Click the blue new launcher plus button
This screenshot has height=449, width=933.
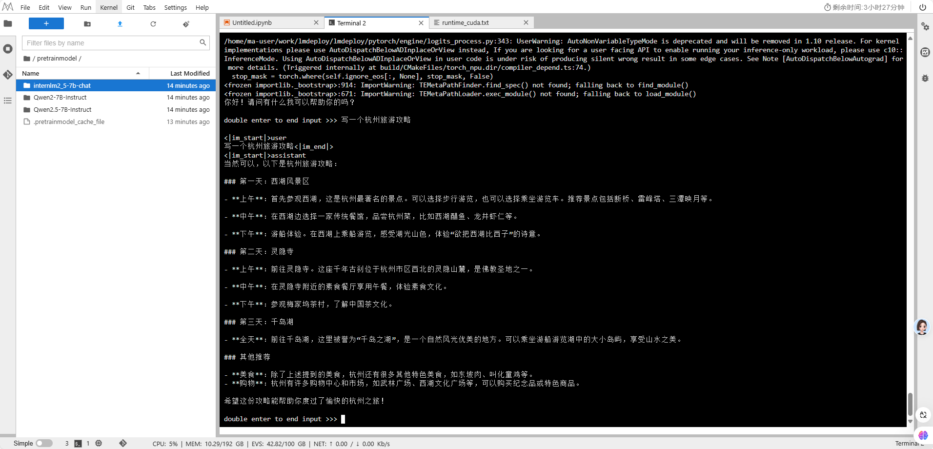46,23
